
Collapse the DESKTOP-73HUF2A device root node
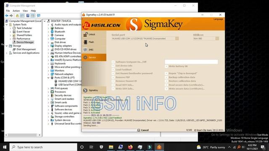(x=45, y=21)
